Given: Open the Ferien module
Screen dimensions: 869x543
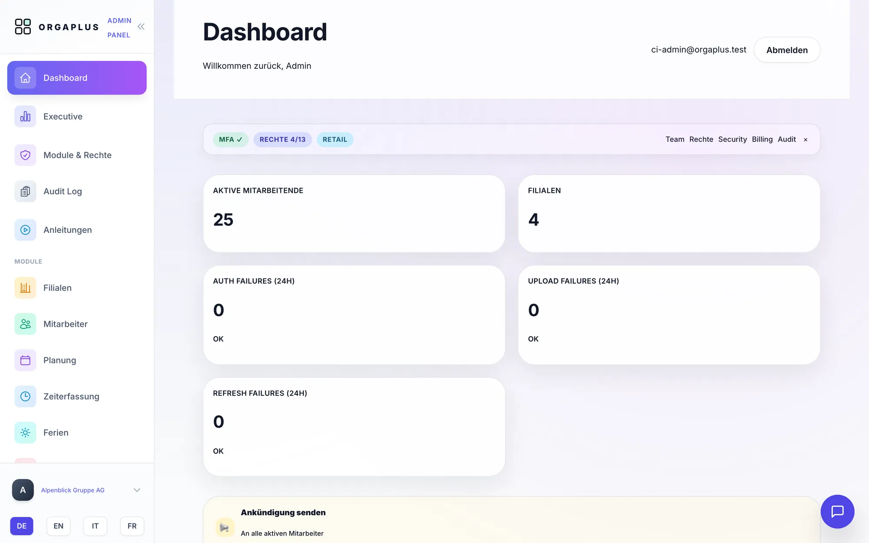Looking at the screenshot, I should click(x=77, y=433).
